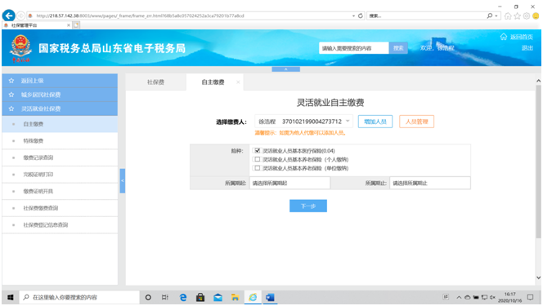Click the 下一步 button
This screenshot has width=543, height=306.
308,206
